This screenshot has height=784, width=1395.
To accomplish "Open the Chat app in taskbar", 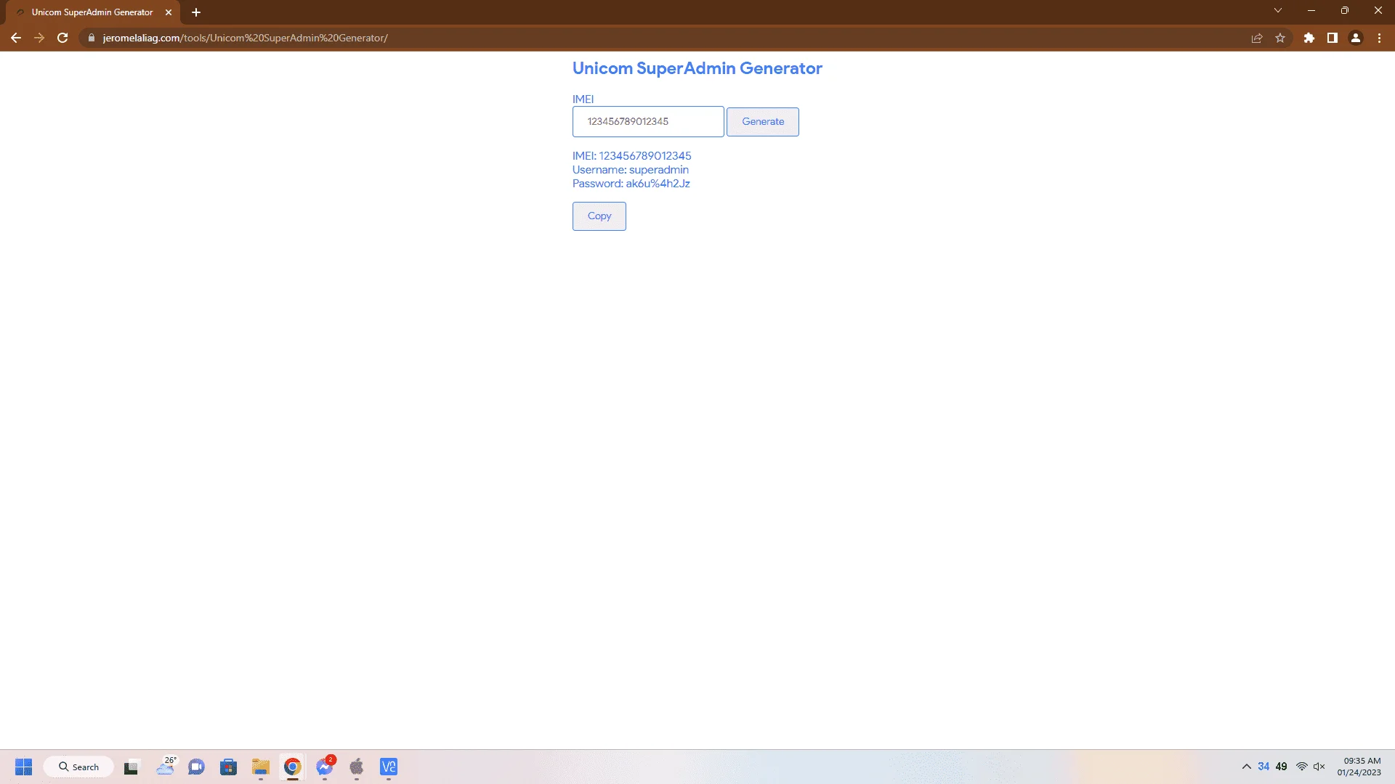I will click(x=196, y=767).
